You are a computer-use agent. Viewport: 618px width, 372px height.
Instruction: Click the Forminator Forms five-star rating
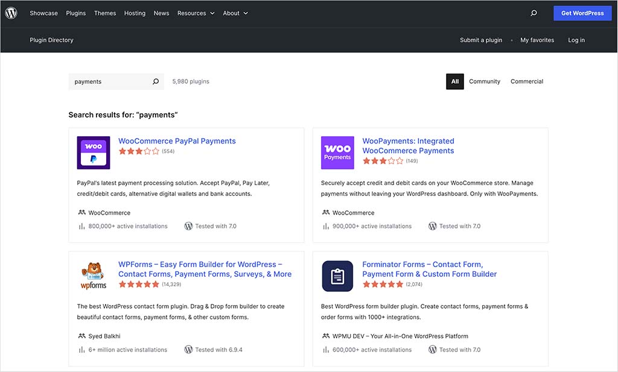(x=383, y=284)
